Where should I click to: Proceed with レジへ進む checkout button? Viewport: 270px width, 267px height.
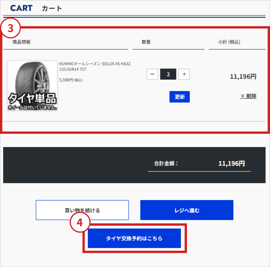187,210
